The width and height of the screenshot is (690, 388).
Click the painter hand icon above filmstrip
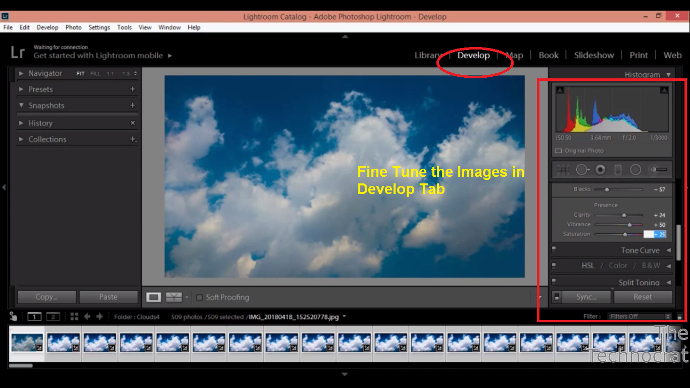(14, 317)
